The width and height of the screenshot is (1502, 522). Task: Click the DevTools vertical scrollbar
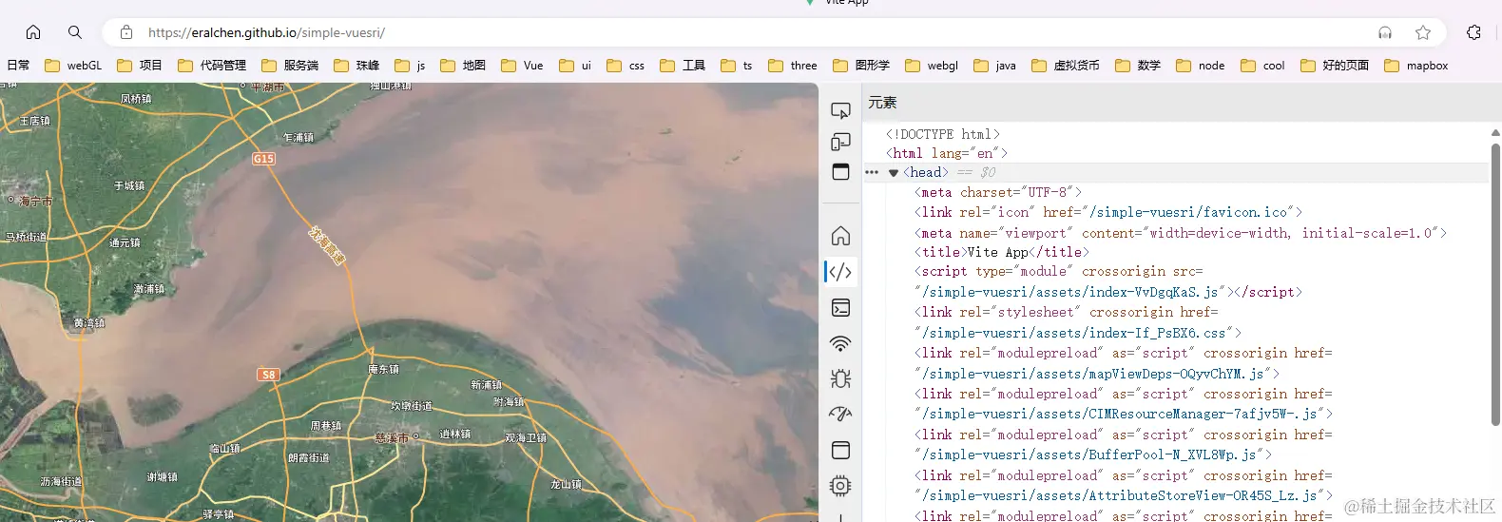[x=1495, y=284]
